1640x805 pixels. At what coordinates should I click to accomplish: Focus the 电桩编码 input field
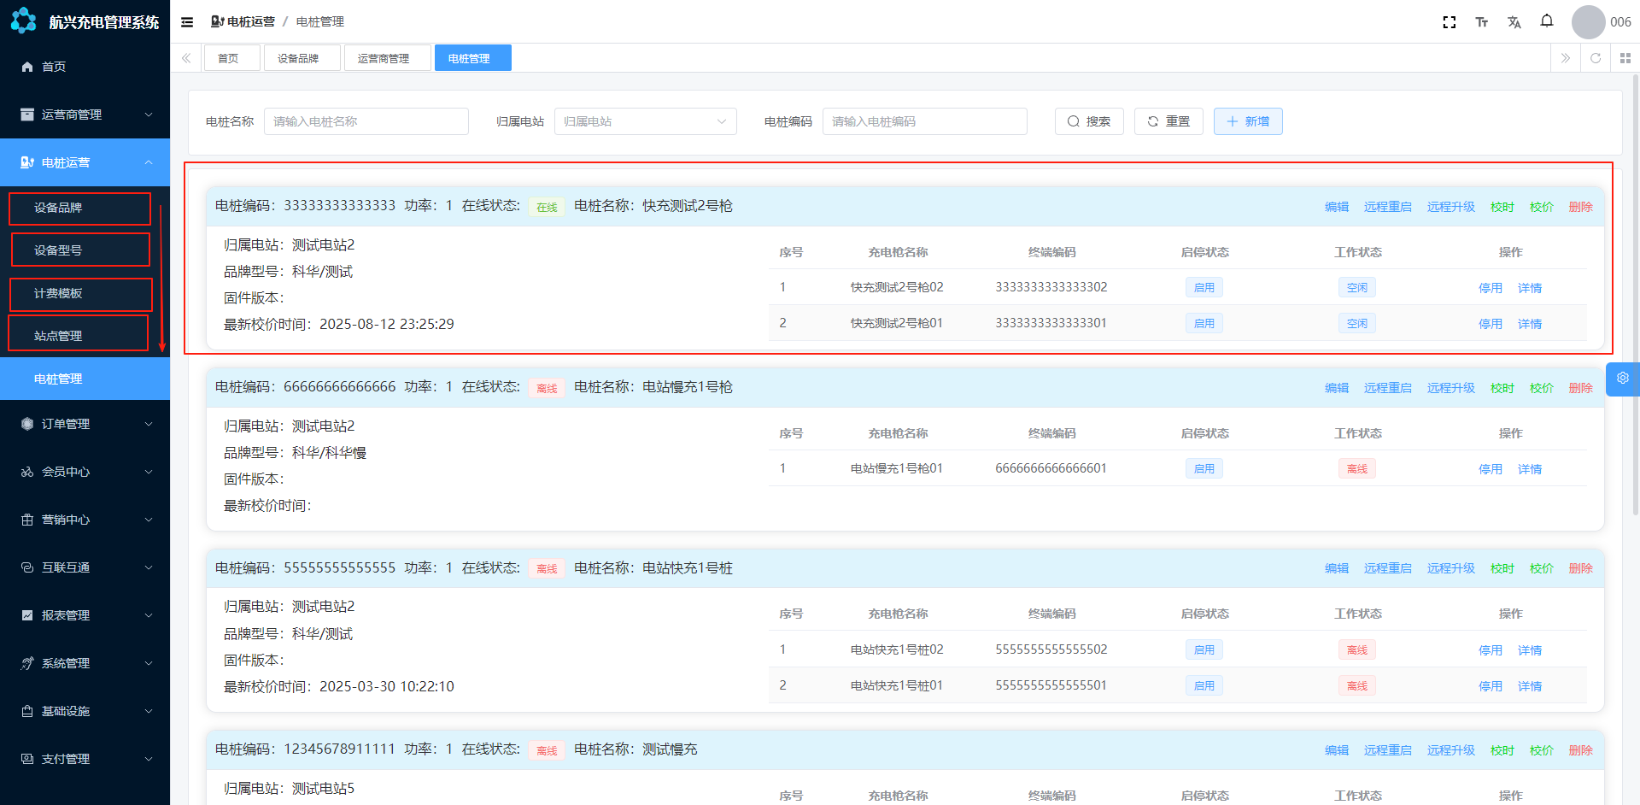[x=924, y=121]
